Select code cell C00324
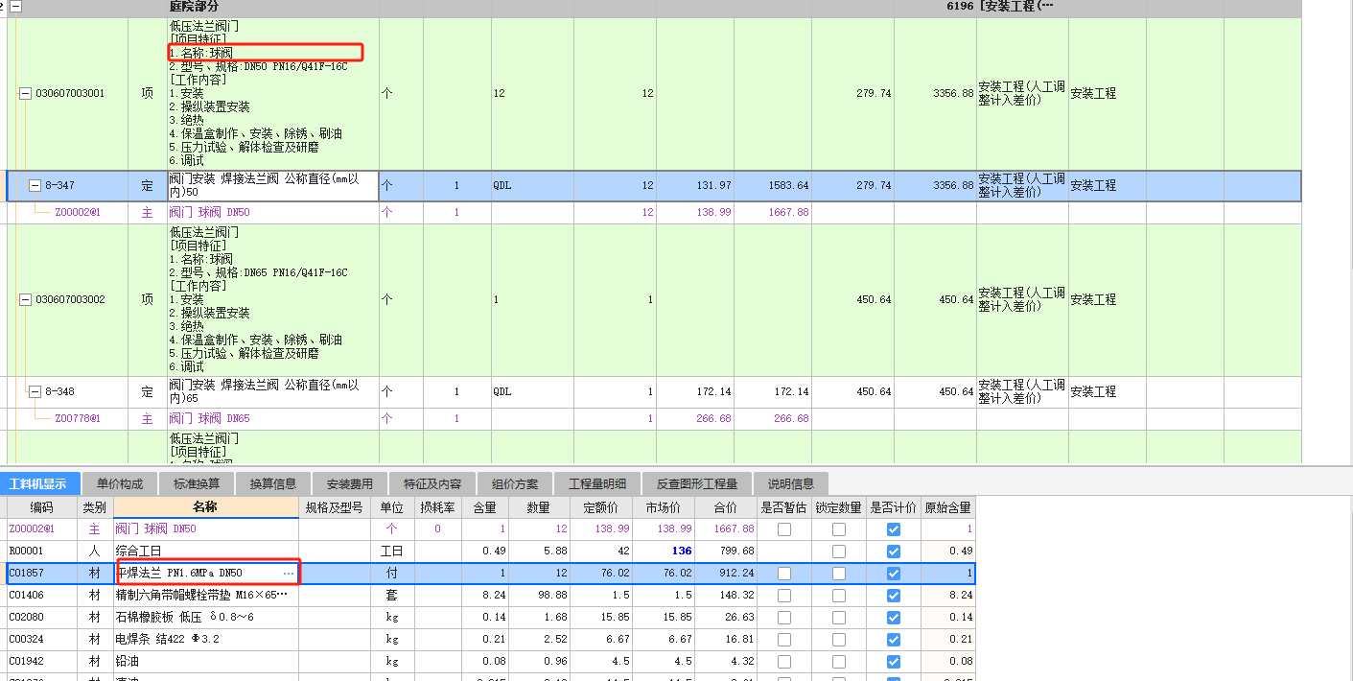 point(41,640)
